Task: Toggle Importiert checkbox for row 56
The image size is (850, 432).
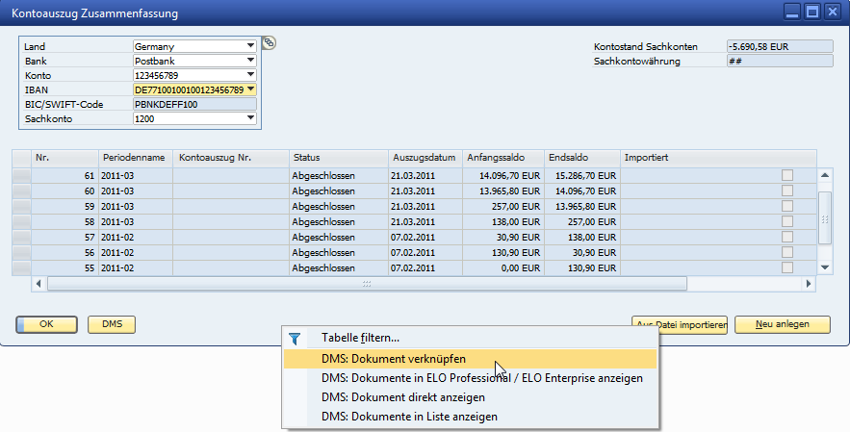Action: click(787, 252)
